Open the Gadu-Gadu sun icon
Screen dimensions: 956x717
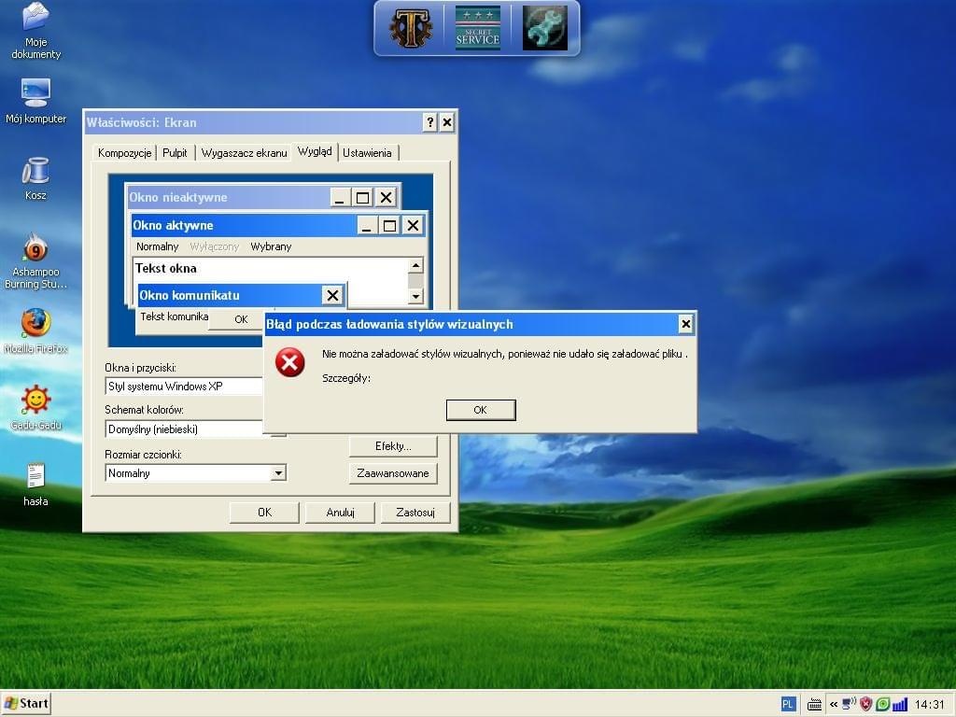[36, 407]
